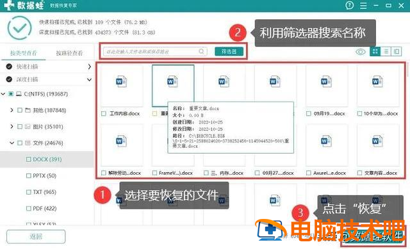Image resolution: width=410 pixels, height=249 pixels.
Task: Collapse the 深度扫描 section chevron
Action: [x=90, y=79]
